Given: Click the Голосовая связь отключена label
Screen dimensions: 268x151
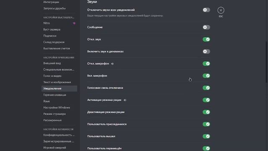Looking at the screenshot, I should pyautogui.click(x=105, y=88).
